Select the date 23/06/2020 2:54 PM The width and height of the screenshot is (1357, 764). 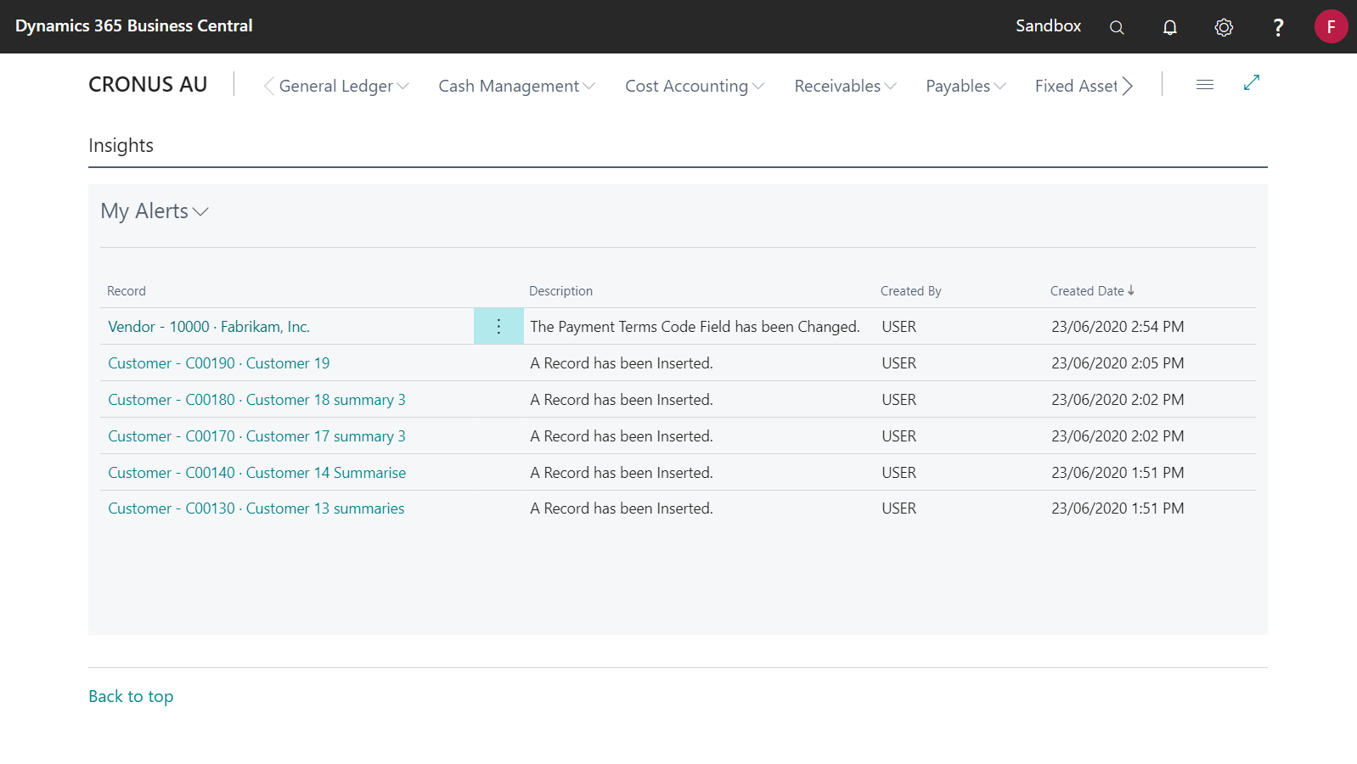pos(1118,326)
